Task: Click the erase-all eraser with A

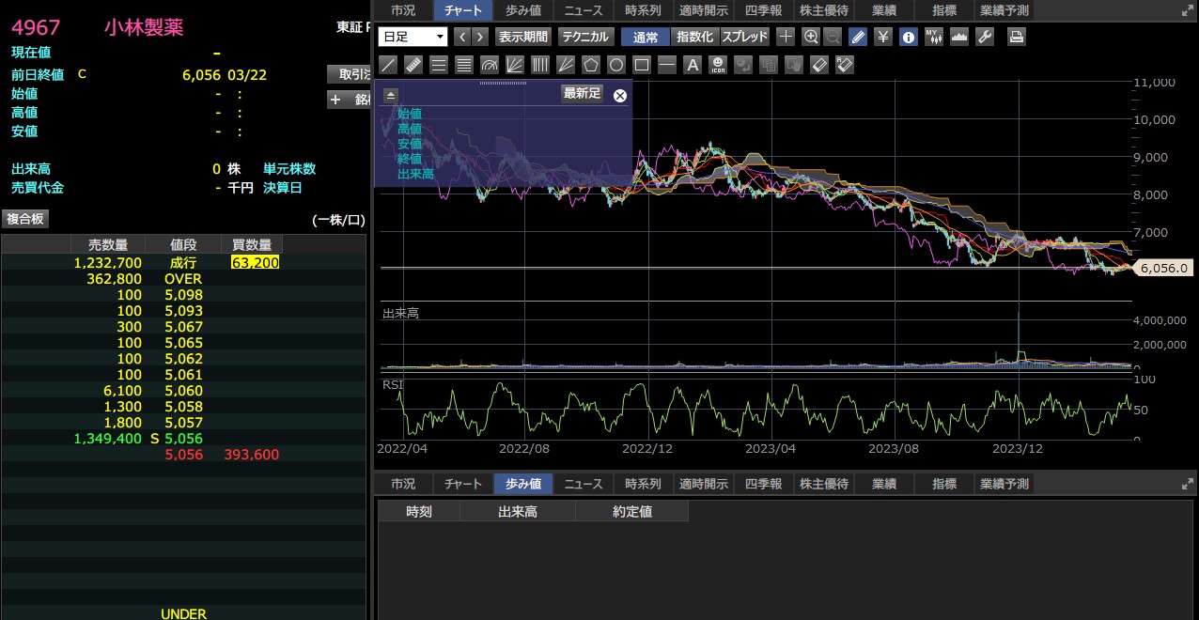Action: pyautogui.click(x=844, y=65)
